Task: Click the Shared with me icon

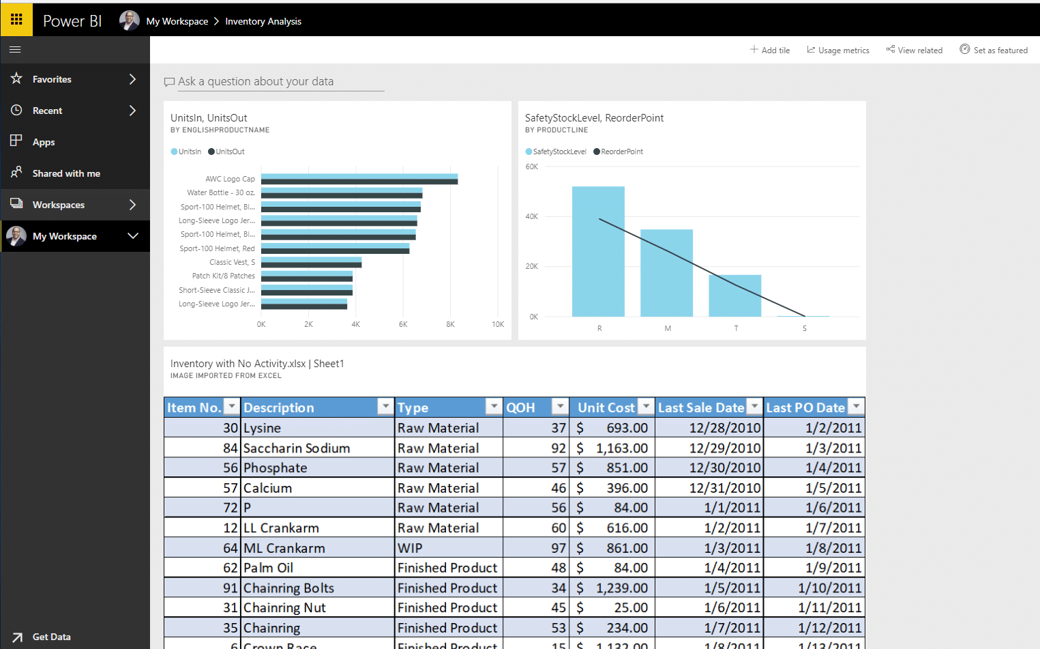Action: (16, 173)
